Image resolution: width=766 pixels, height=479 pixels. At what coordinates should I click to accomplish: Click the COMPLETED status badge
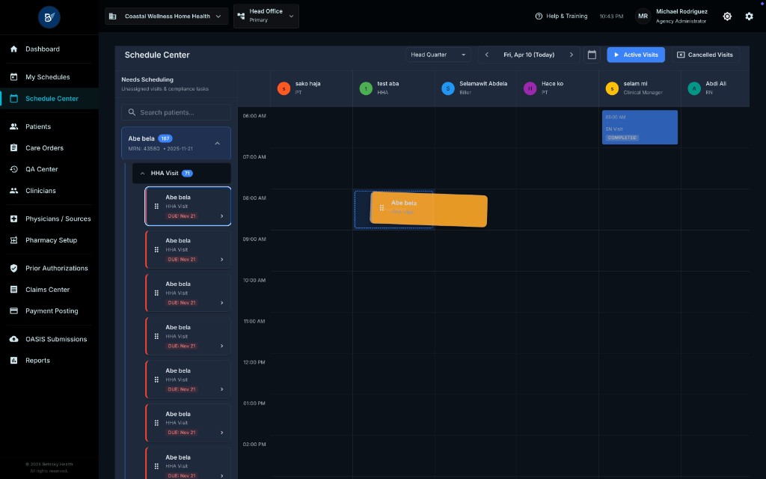point(622,138)
